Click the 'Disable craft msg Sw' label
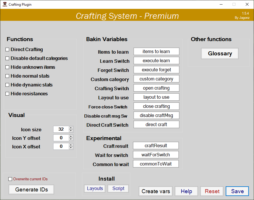This screenshot has height=200, width=254. click(x=106, y=116)
